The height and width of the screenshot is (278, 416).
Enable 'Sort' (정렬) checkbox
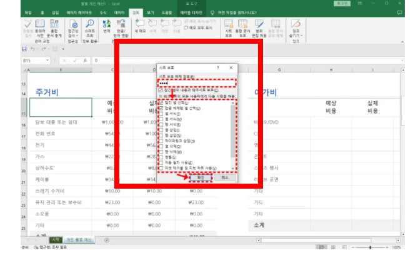click(161, 157)
